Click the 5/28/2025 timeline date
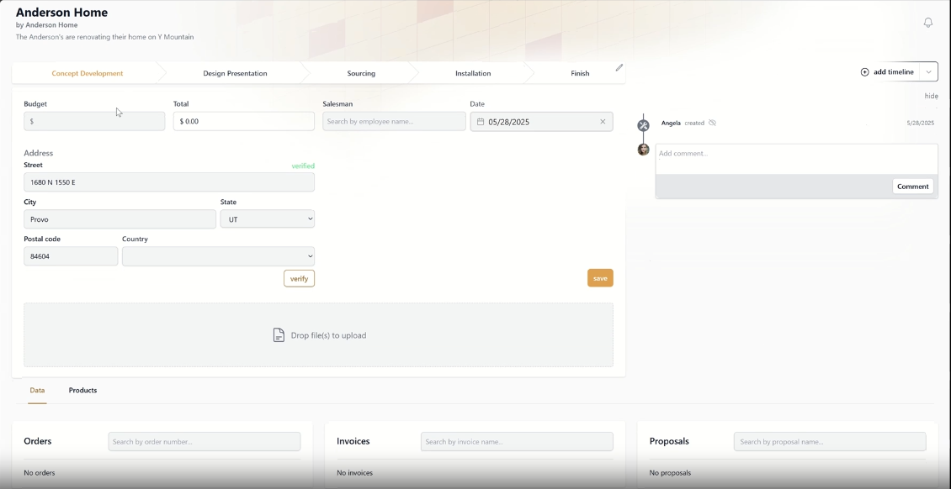This screenshot has width=951, height=489. pos(920,123)
